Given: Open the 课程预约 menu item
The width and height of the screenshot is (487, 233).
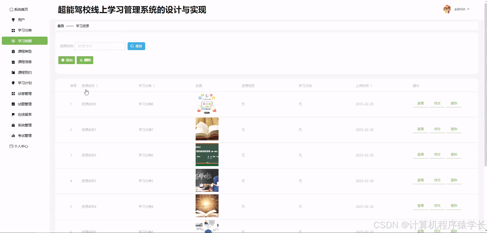Looking at the screenshot, I should point(25,72).
